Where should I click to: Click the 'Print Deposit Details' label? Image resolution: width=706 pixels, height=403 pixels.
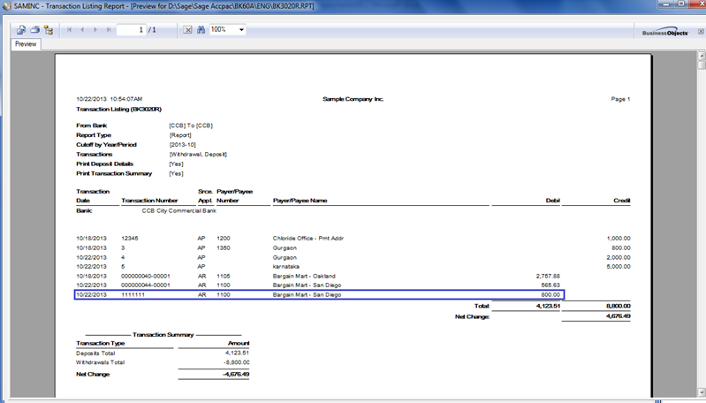(x=104, y=164)
